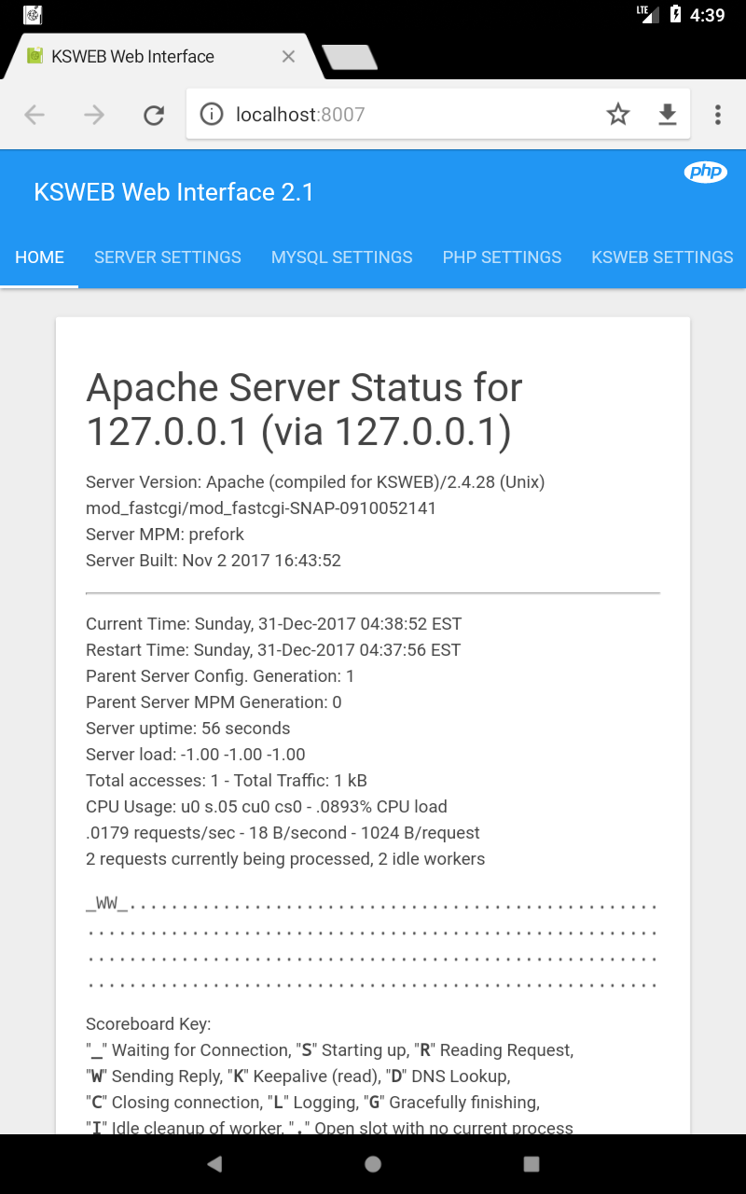Screen dimensions: 746x1194
Task: Close the KSWEB Web Interface tab
Action: 288,57
